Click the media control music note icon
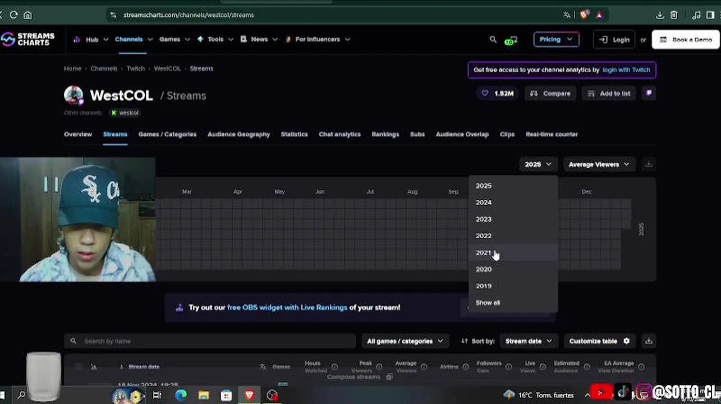The height and width of the screenshot is (404, 721). (x=696, y=15)
